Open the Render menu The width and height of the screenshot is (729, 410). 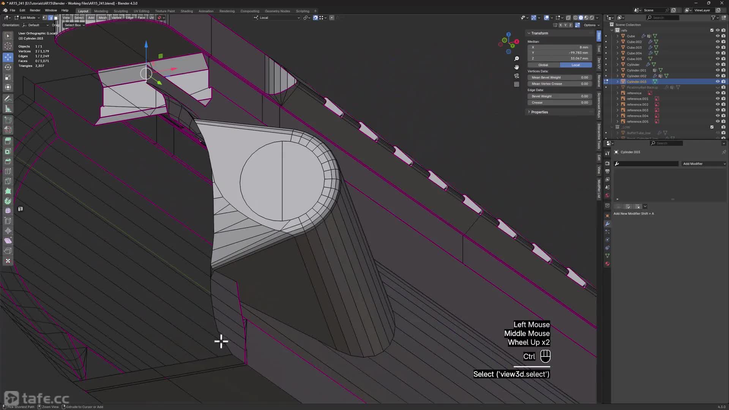(x=35, y=10)
